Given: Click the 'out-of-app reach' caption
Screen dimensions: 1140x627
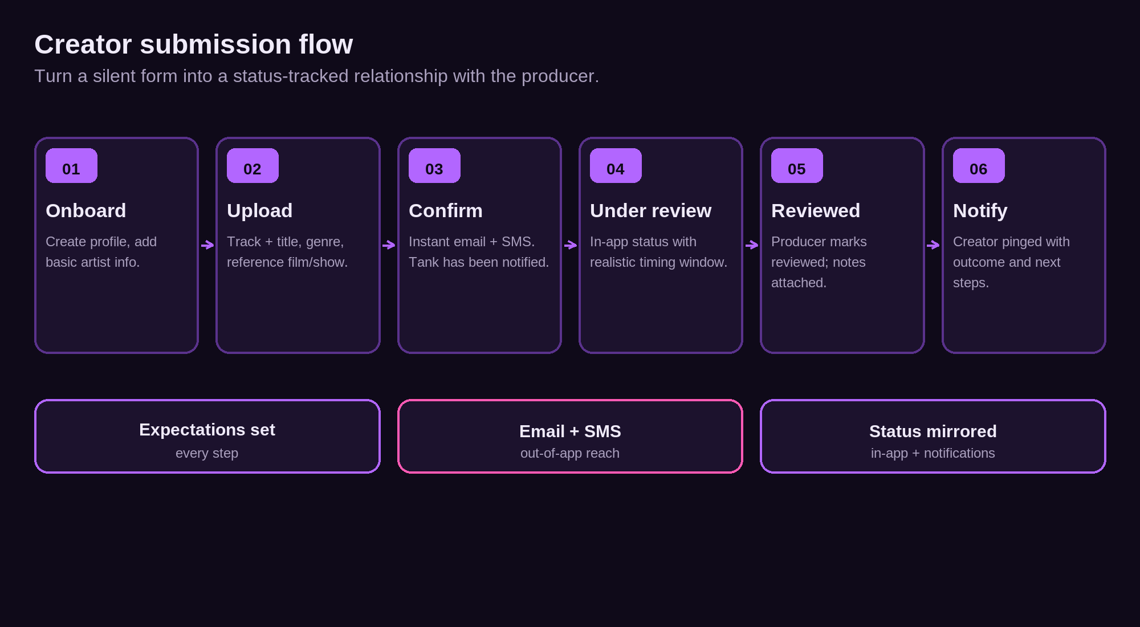Looking at the screenshot, I should pos(570,453).
